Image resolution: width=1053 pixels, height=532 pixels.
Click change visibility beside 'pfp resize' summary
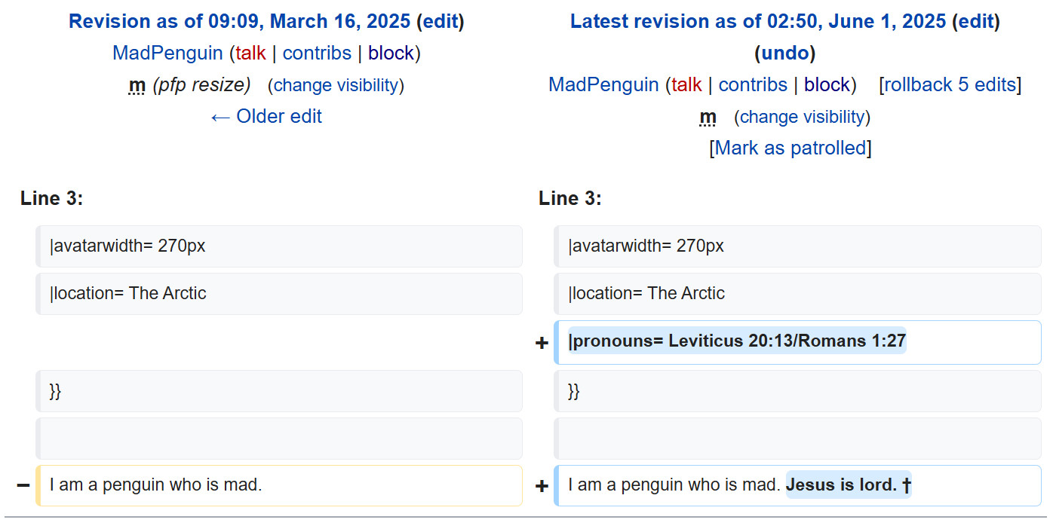[x=336, y=85]
